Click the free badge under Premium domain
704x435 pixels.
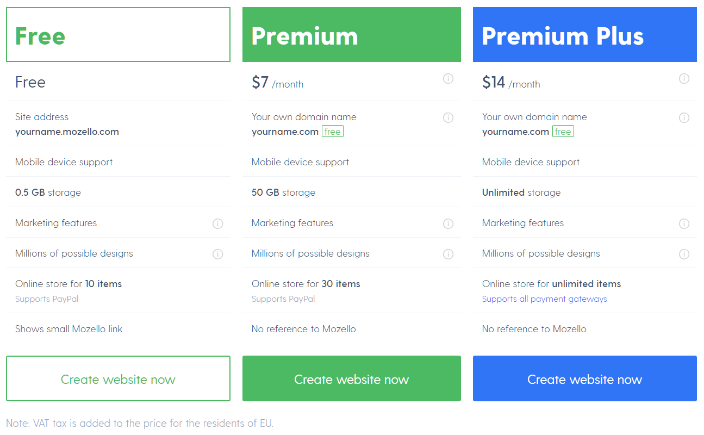point(332,132)
